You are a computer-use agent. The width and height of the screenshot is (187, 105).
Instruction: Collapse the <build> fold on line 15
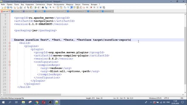(x=10, y=43)
